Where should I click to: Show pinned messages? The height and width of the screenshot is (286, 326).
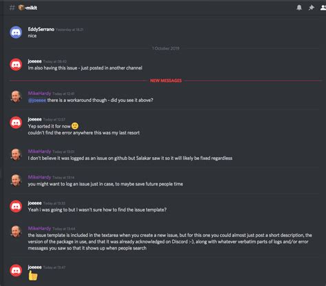tap(311, 8)
